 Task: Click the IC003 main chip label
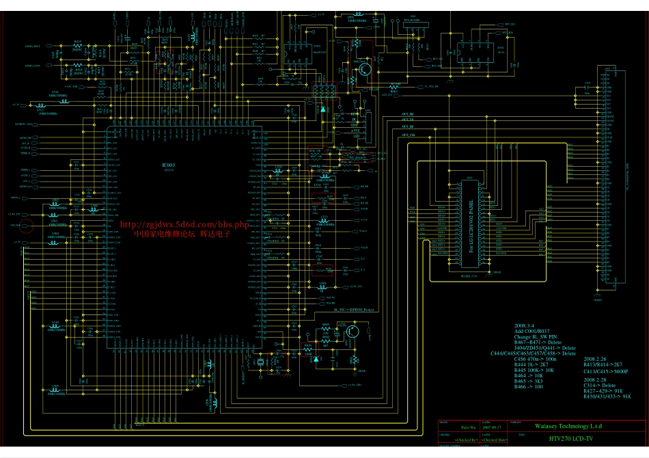[168, 165]
